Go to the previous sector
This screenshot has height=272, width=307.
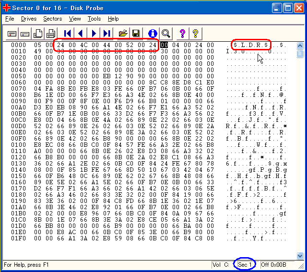(81, 33)
